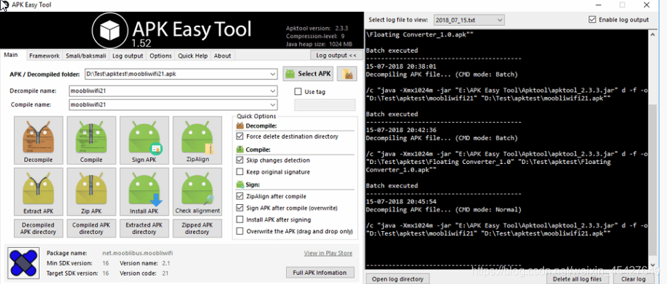Enable Overwrite the APK (drag and drop only)
The height and width of the screenshot is (284, 667).
(x=239, y=232)
